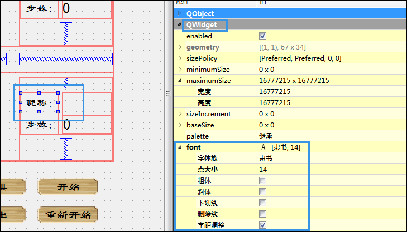Expand the geometry property
This screenshot has height=232, width=407.
(180, 47)
